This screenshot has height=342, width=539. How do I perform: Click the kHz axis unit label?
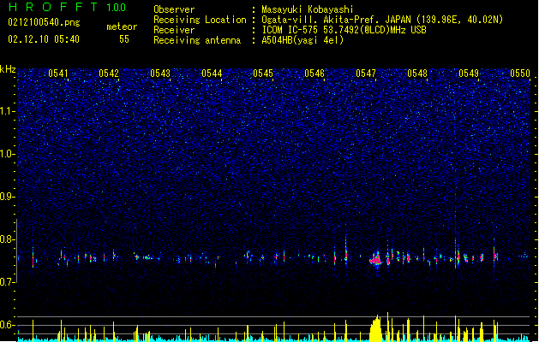pyautogui.click(x=8, y=69)
